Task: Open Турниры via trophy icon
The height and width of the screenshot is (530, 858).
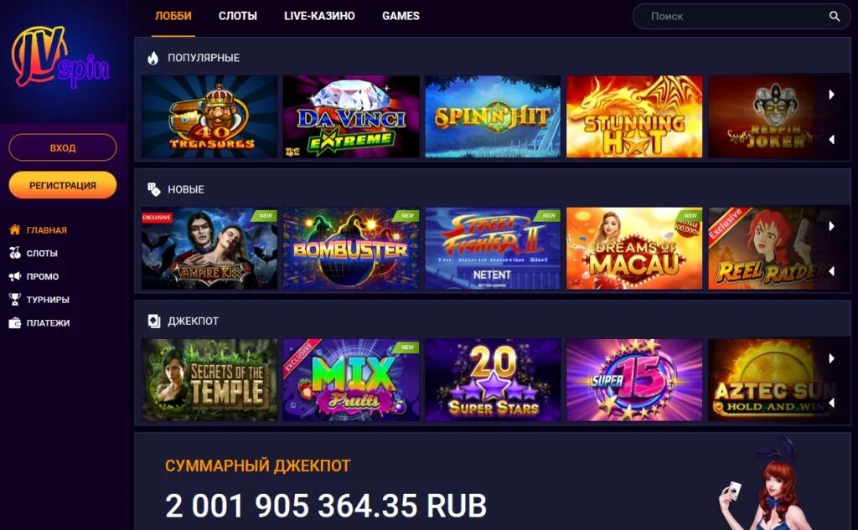Action: click(x=15, y=299)
